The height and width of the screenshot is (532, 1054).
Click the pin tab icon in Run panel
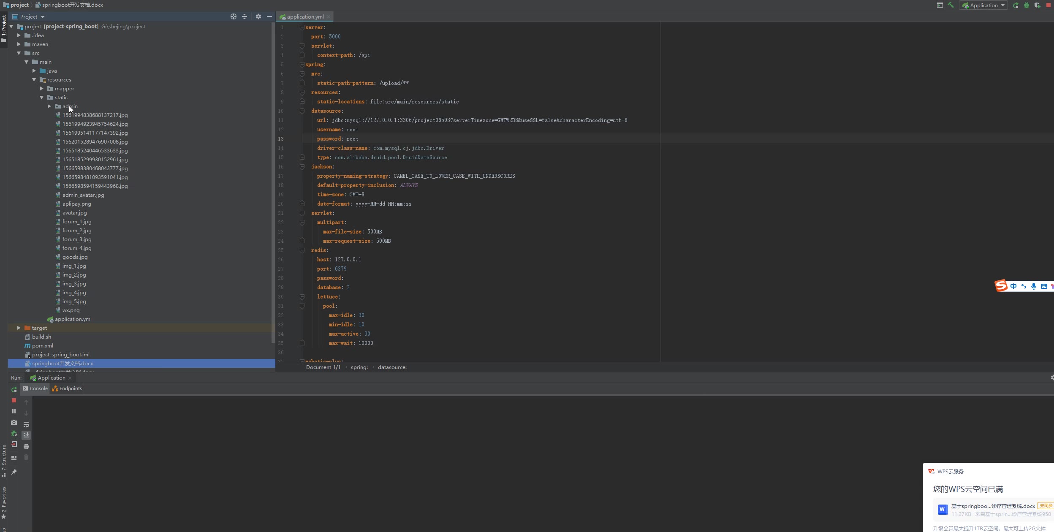[14, 472]
